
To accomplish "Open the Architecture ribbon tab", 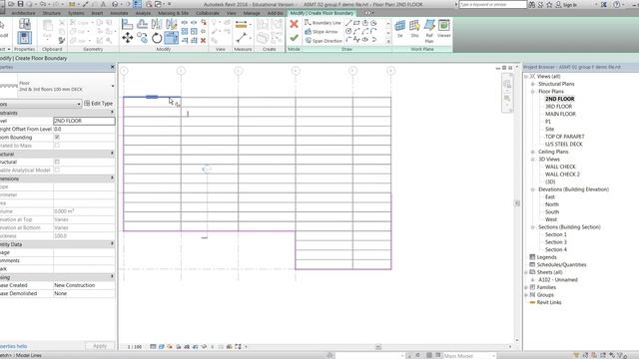I will [x=23, y=13].
